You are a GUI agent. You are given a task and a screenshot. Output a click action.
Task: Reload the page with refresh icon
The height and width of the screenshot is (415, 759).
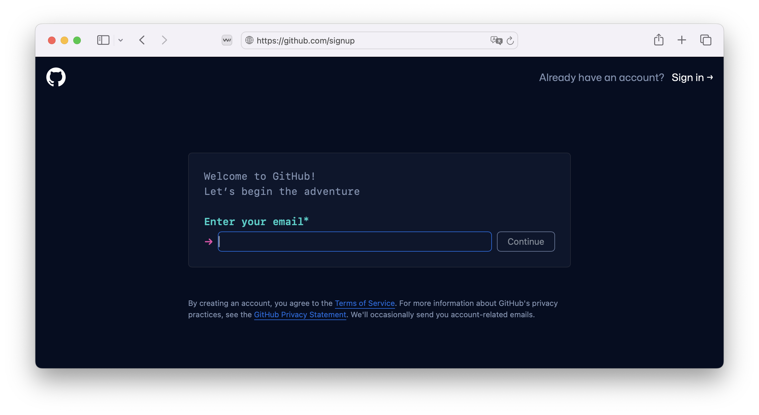510,40
